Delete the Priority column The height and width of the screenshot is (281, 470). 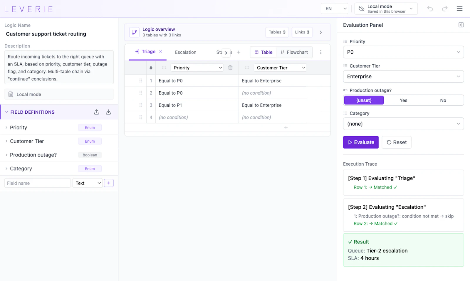230,68
